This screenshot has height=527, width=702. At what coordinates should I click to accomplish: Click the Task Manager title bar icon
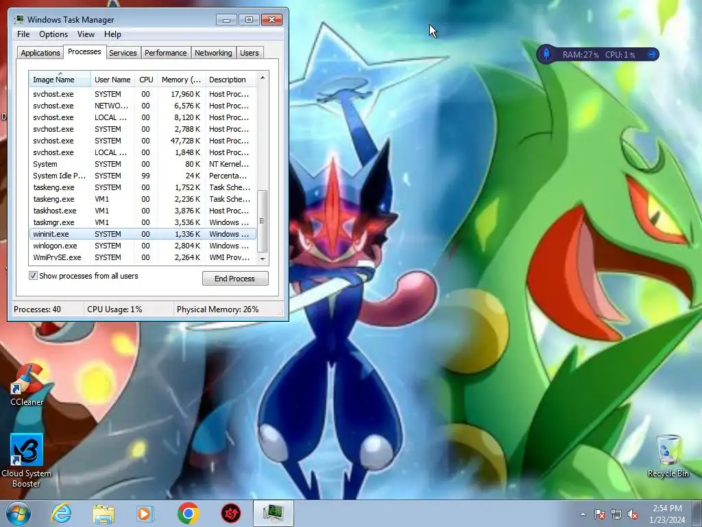[19, 19]
